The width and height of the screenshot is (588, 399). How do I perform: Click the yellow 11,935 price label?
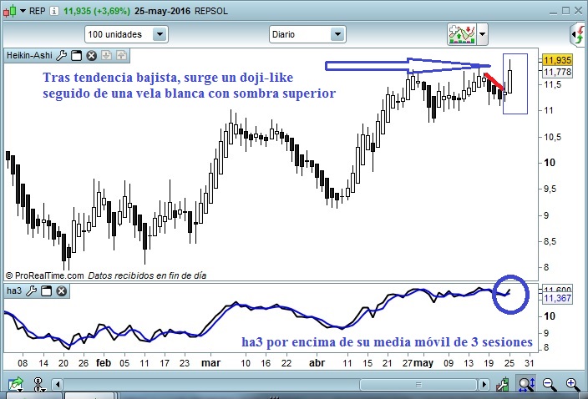pyautogui.click(x=557, y=60)
